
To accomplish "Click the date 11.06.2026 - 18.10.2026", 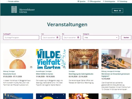I will coord(45,77).
